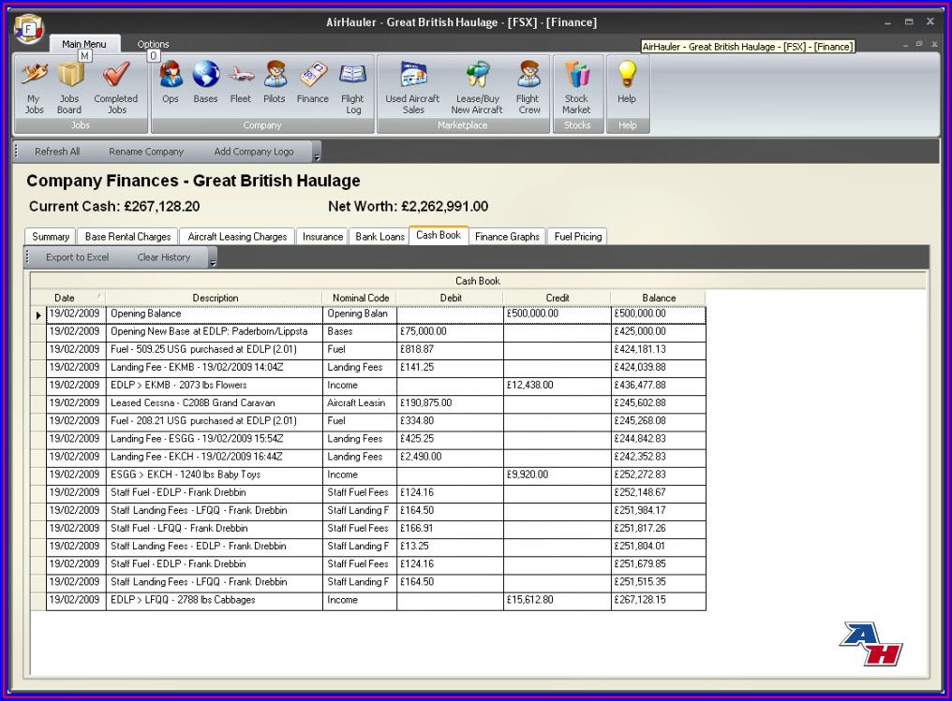Screen dimensions: 952x701
Task: Open the Finance Graphs tab
Action: [507, 237]
